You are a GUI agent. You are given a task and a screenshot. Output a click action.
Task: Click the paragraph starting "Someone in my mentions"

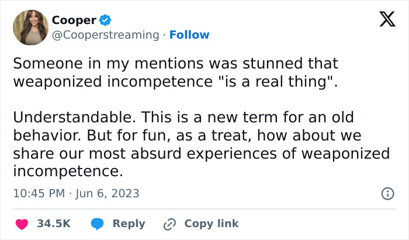175,63
